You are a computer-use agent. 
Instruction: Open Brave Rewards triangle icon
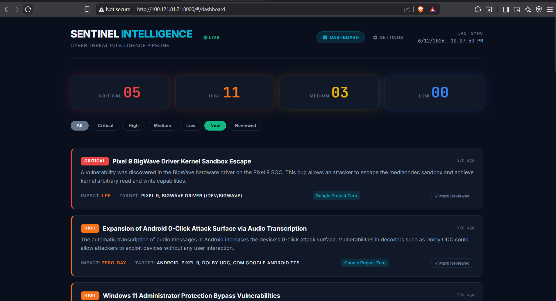coord(433,9)
